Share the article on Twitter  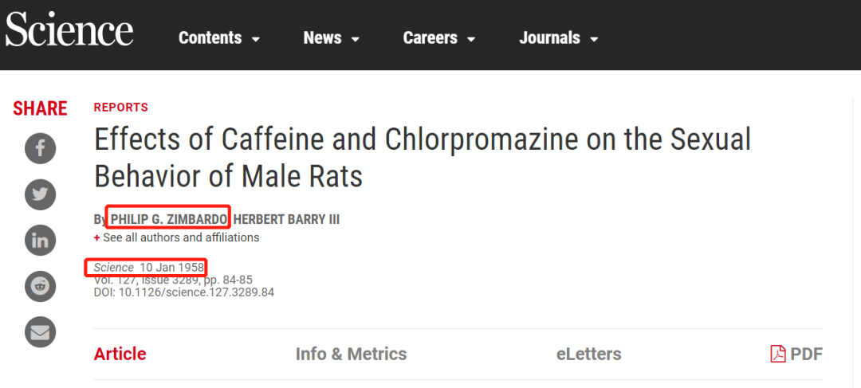[40, 194]
